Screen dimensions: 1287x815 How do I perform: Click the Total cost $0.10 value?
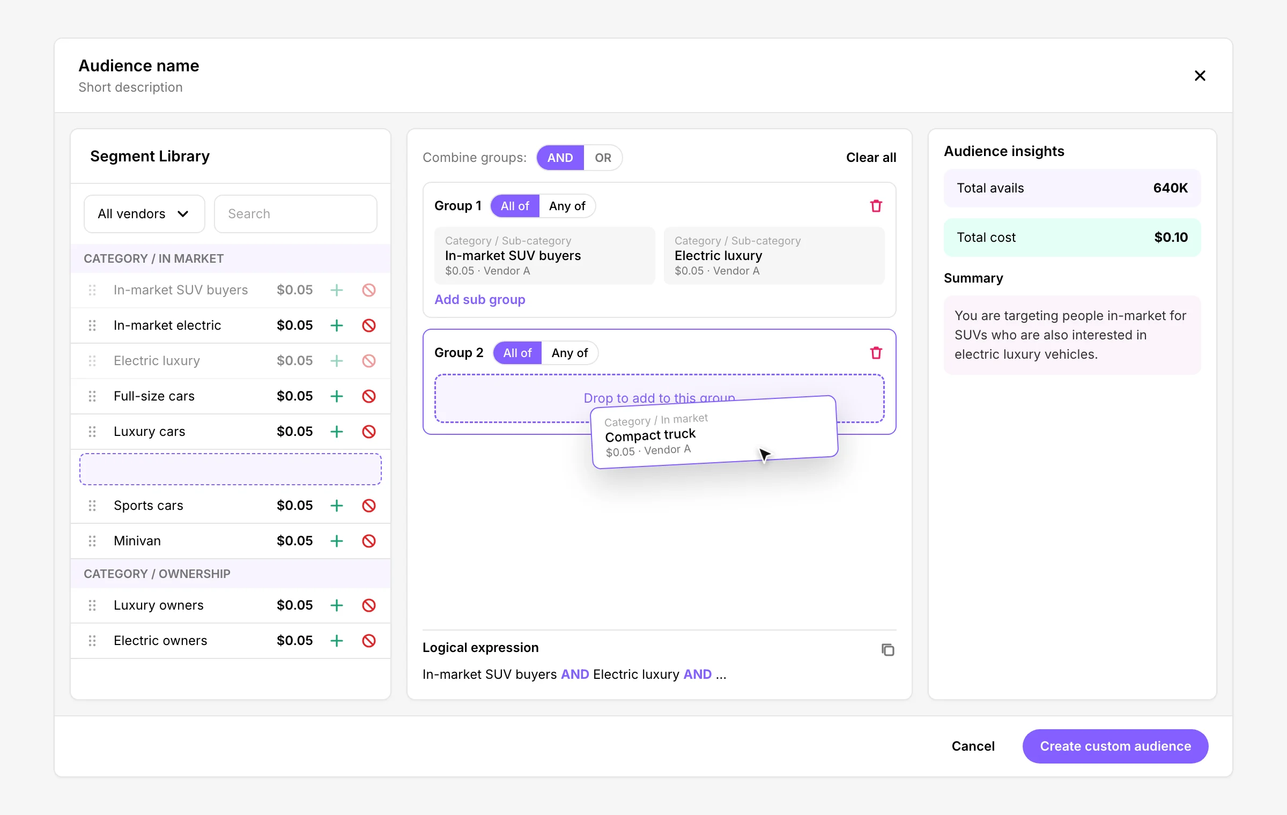click(1171, 238)
